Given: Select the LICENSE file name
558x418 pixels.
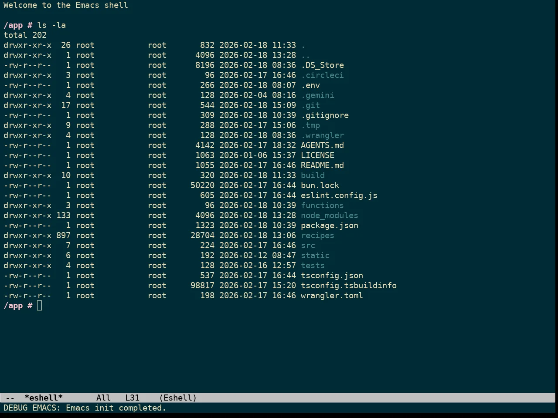Looking at the screenshot, I should coord(317,155).
